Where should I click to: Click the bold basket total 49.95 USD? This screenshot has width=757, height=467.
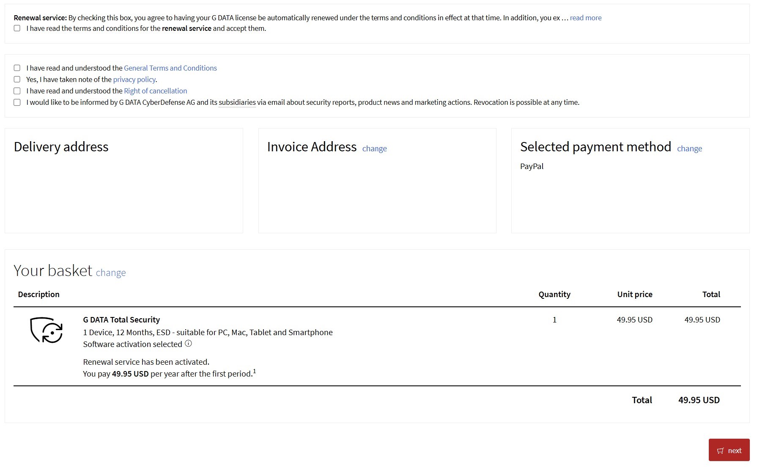699,400
